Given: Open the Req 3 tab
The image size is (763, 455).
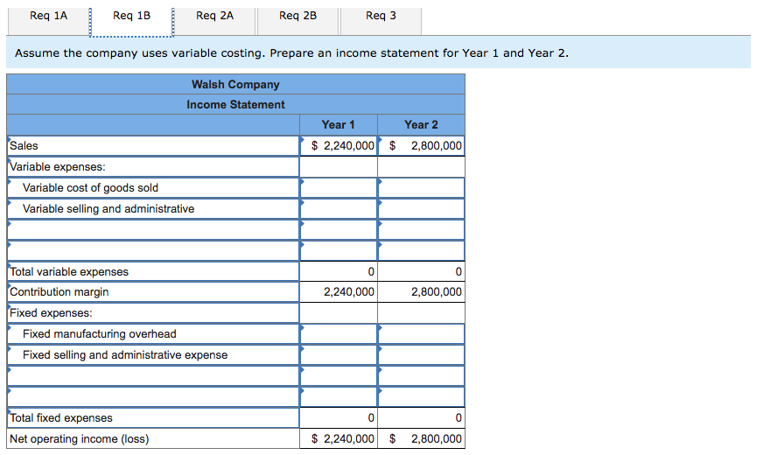Looking at the screenshot, I should pos(381,20).
